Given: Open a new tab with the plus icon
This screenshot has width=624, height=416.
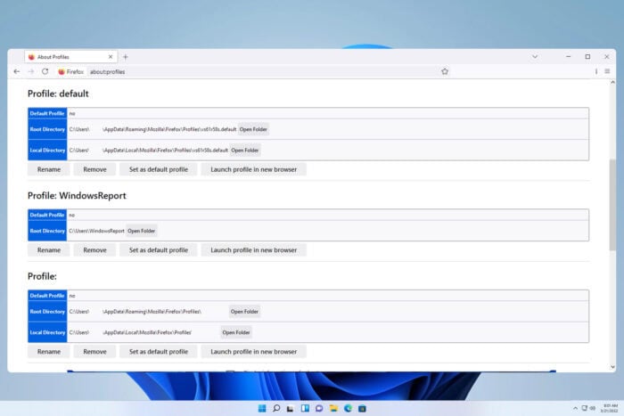Looking at the screenshot, I should [x=126, y=57].
